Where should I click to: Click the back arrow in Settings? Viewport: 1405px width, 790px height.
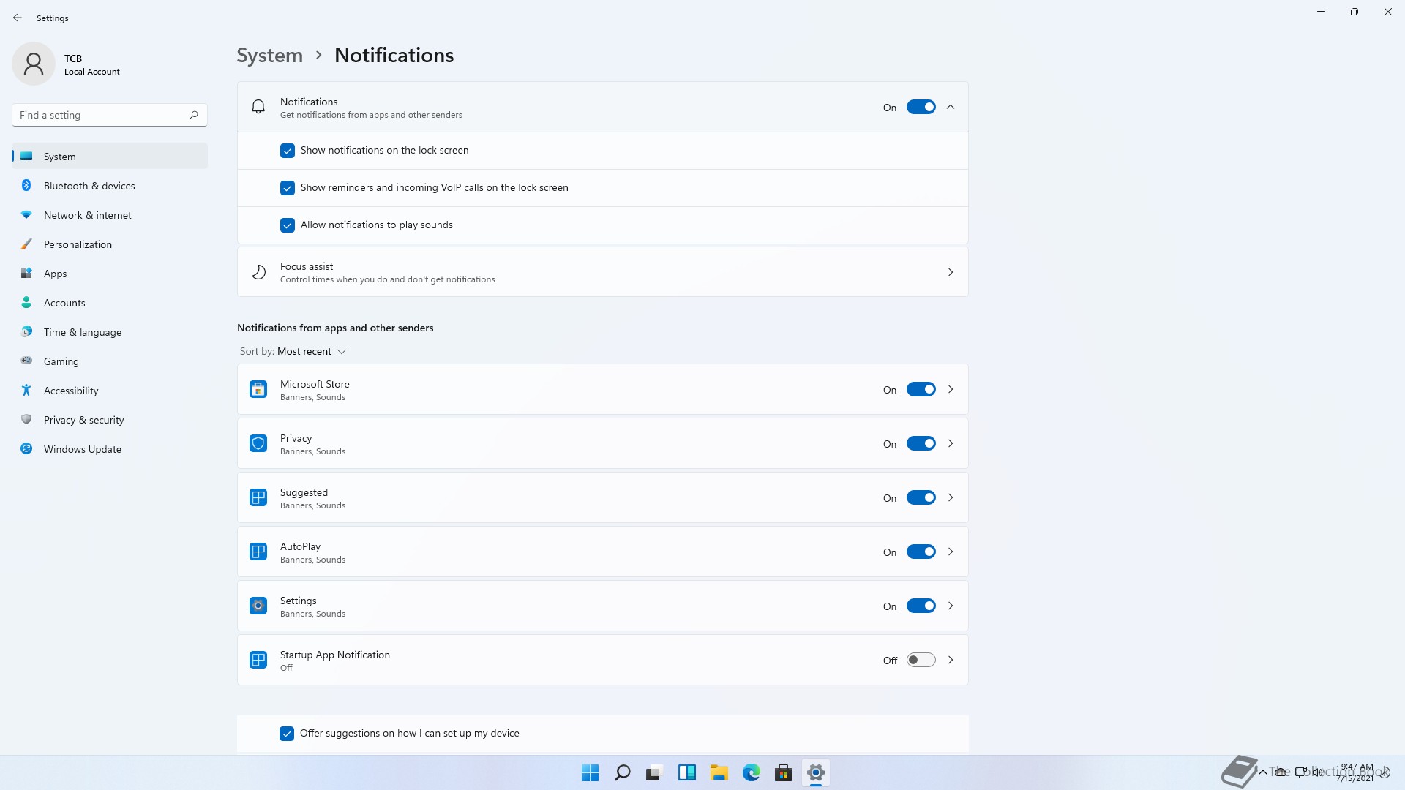[x=18, y=18]
